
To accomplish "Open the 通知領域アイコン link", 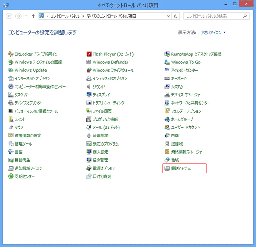I will tap(28, 168).
